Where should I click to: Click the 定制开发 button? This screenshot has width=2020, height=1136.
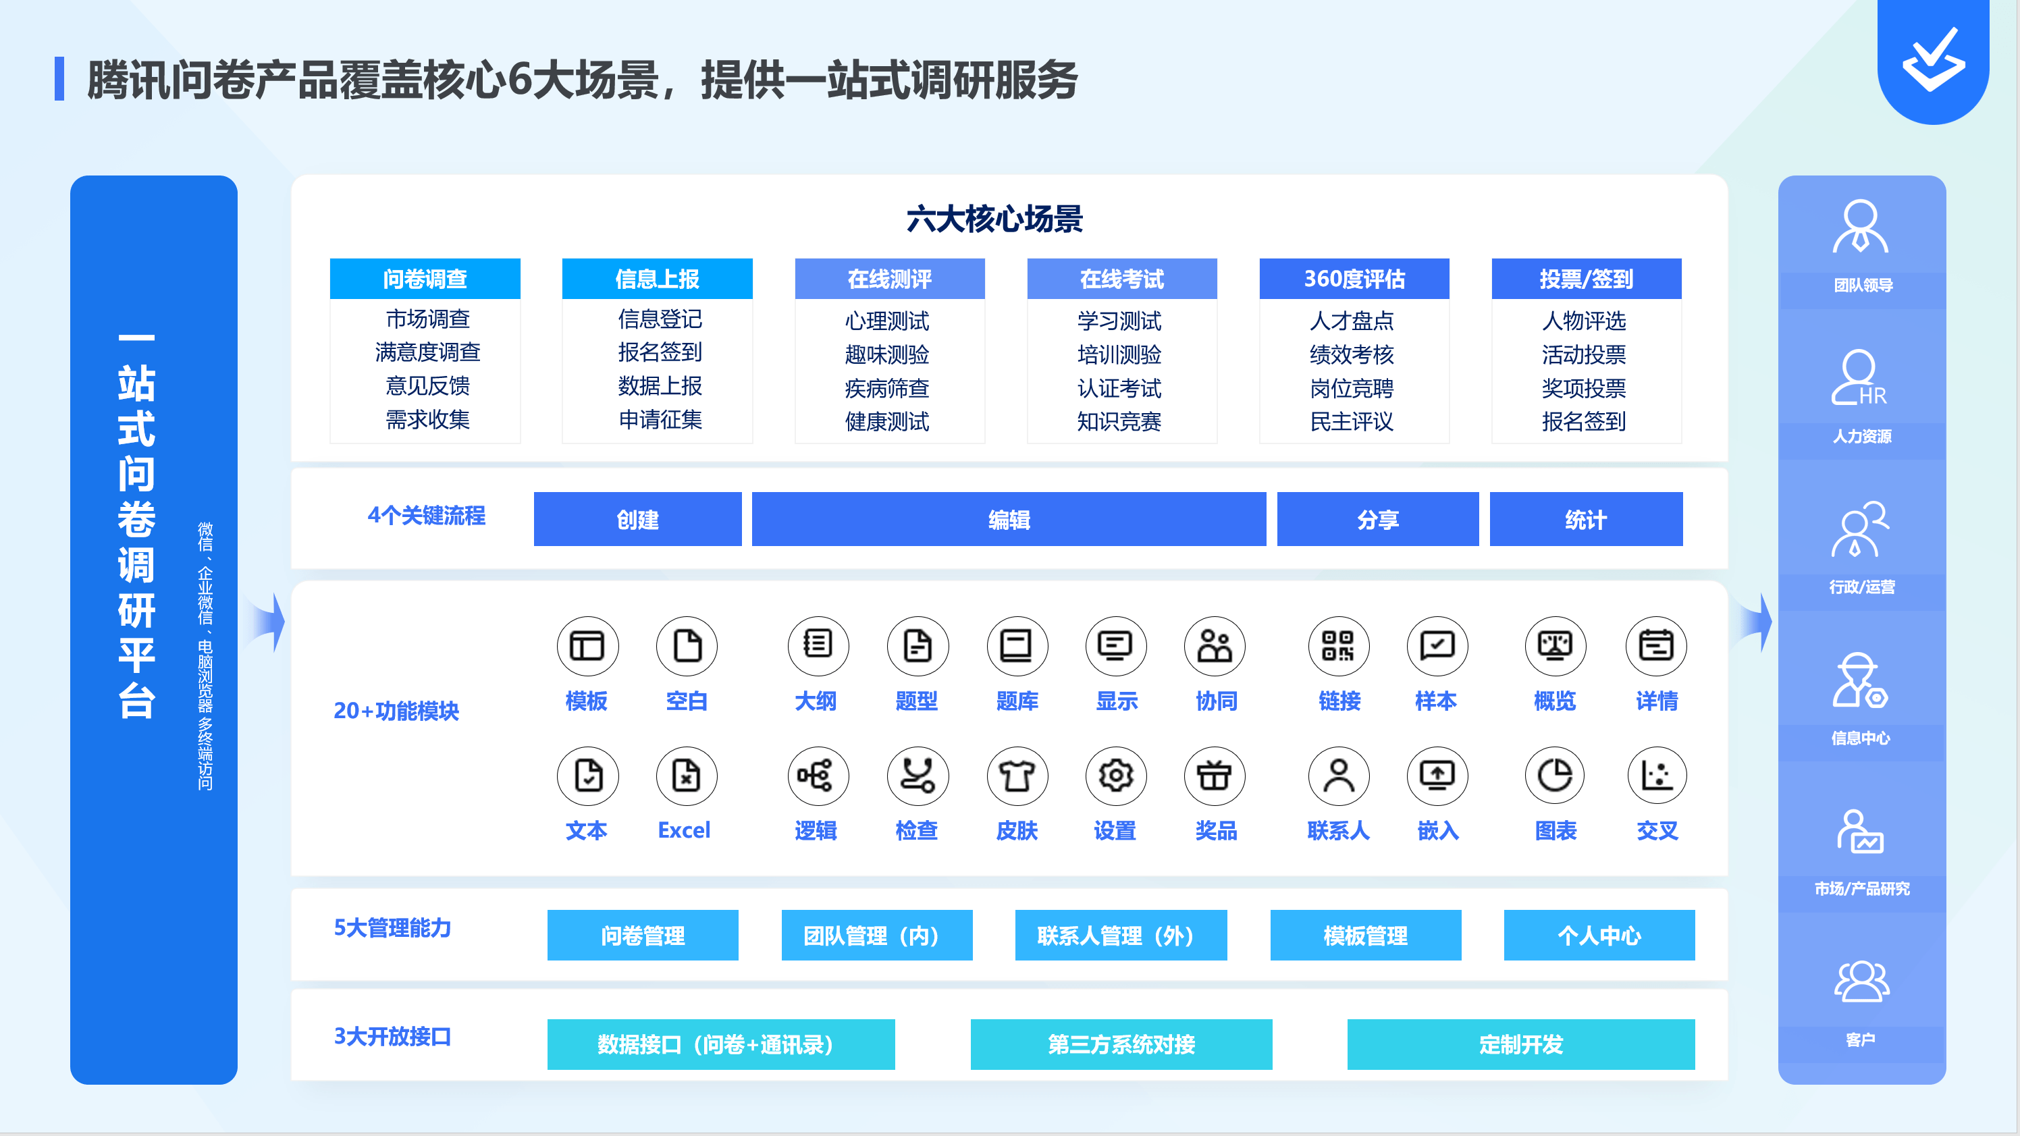coord(1520,1044)
